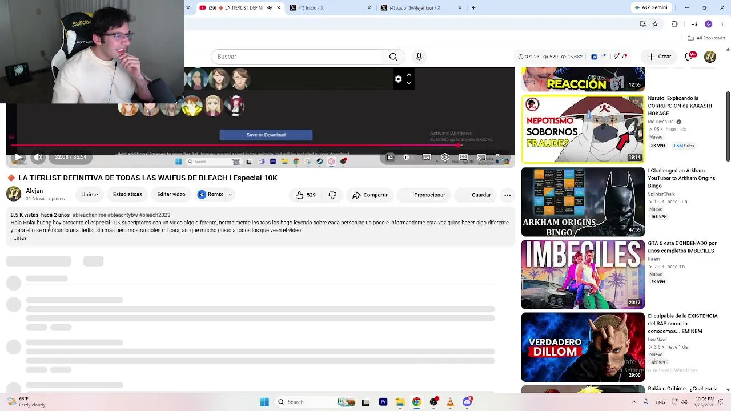Open the All Bookmarks folder

tap(706, 38)
